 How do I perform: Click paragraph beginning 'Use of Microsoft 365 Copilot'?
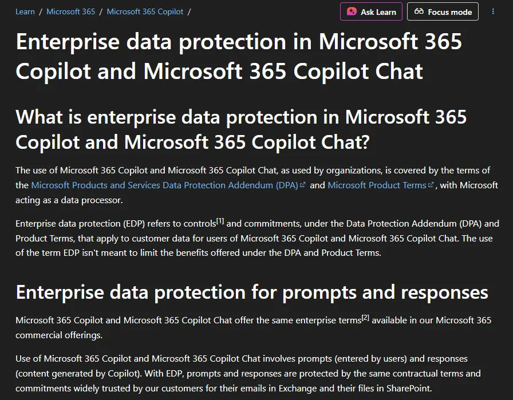click(x=248, y=374)
